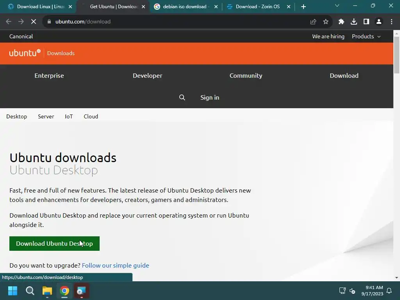Click the muted volume tray icon
Screen dimensions: 400x300
(x=352, y=291)
